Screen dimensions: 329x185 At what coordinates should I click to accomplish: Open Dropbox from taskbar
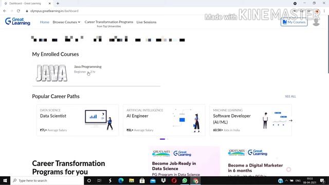(x=163, y=180)
